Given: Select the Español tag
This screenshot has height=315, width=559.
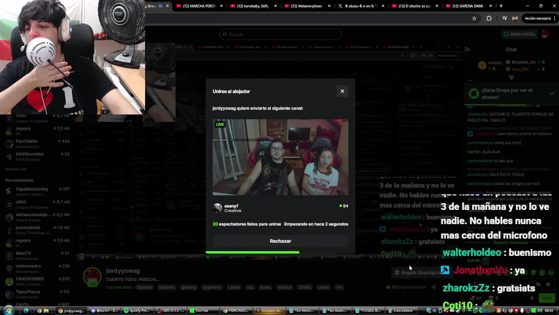Looking at the screenshot, I should tap(167, 287).
